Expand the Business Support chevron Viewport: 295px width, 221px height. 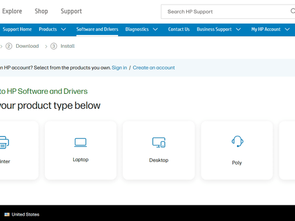(x=238, y=29)
